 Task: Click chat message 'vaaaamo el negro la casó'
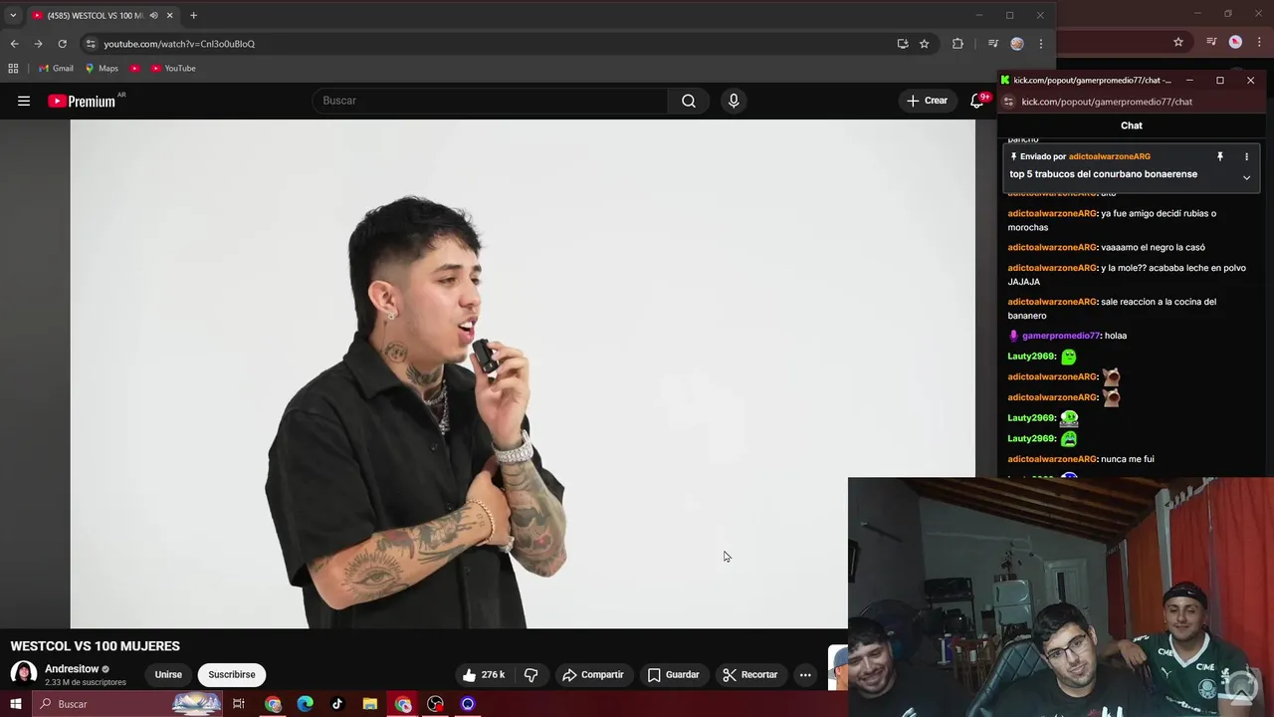pyautogui.click(x=1153, y=247)
